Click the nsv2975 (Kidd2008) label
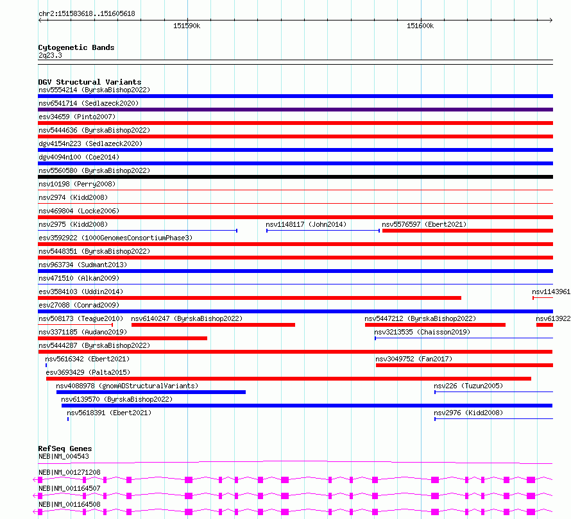Screen dimensions: 571x519 [x=73, y=224]
